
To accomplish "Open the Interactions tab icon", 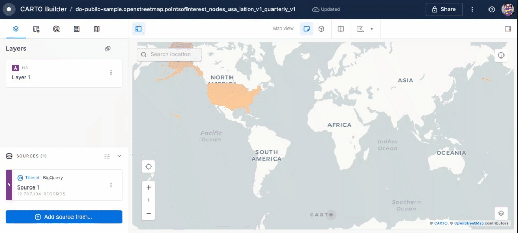I will pos(56,29).
